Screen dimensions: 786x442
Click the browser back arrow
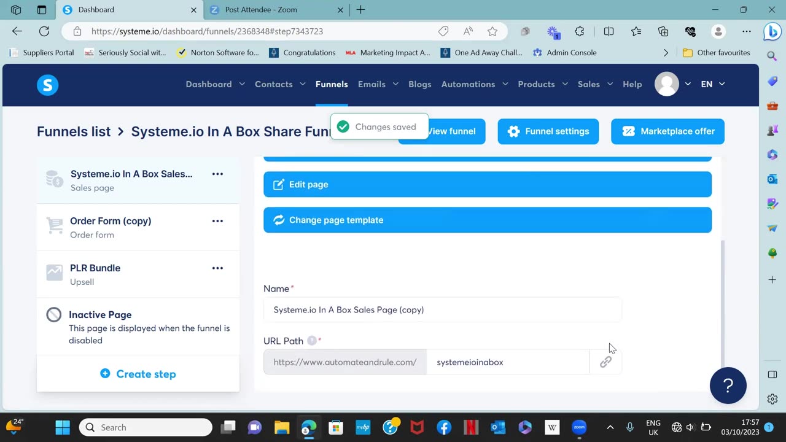click(17, 31)
